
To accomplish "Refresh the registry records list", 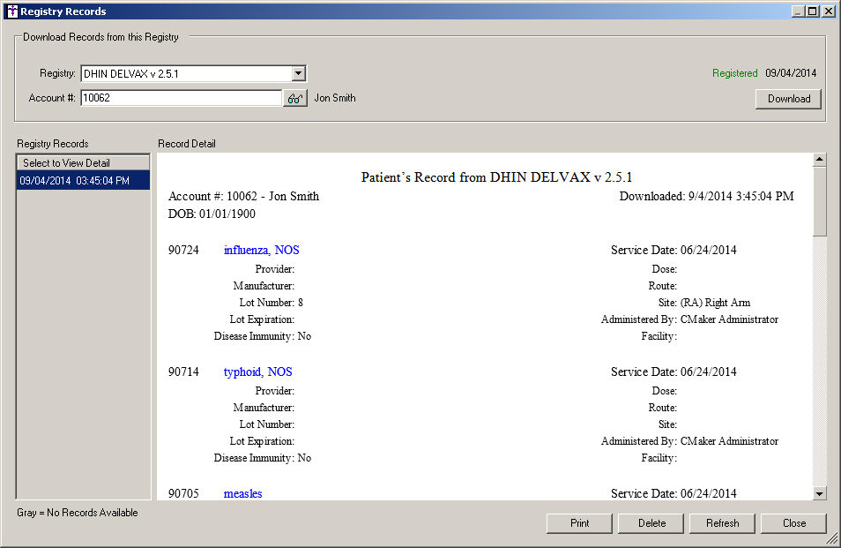I will 722,523.
